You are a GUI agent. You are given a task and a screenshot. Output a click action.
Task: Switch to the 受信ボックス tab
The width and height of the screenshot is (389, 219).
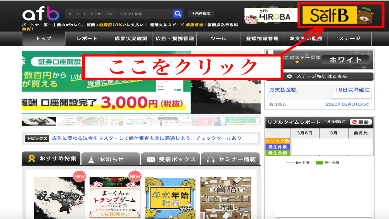(x=171, y=159)
